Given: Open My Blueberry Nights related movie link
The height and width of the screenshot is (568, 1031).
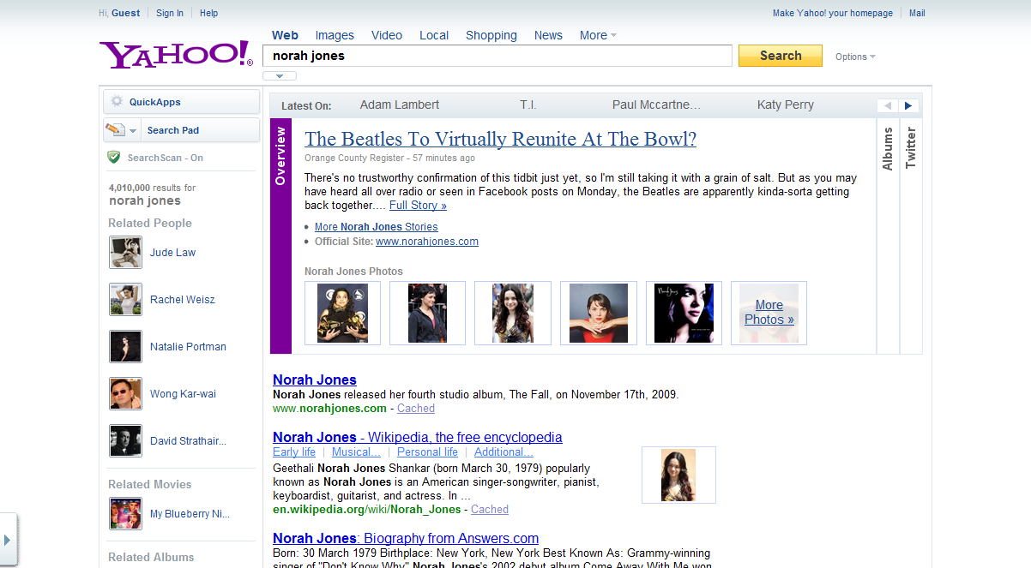Looking at the screenshot, I should [x=190, y=514].
